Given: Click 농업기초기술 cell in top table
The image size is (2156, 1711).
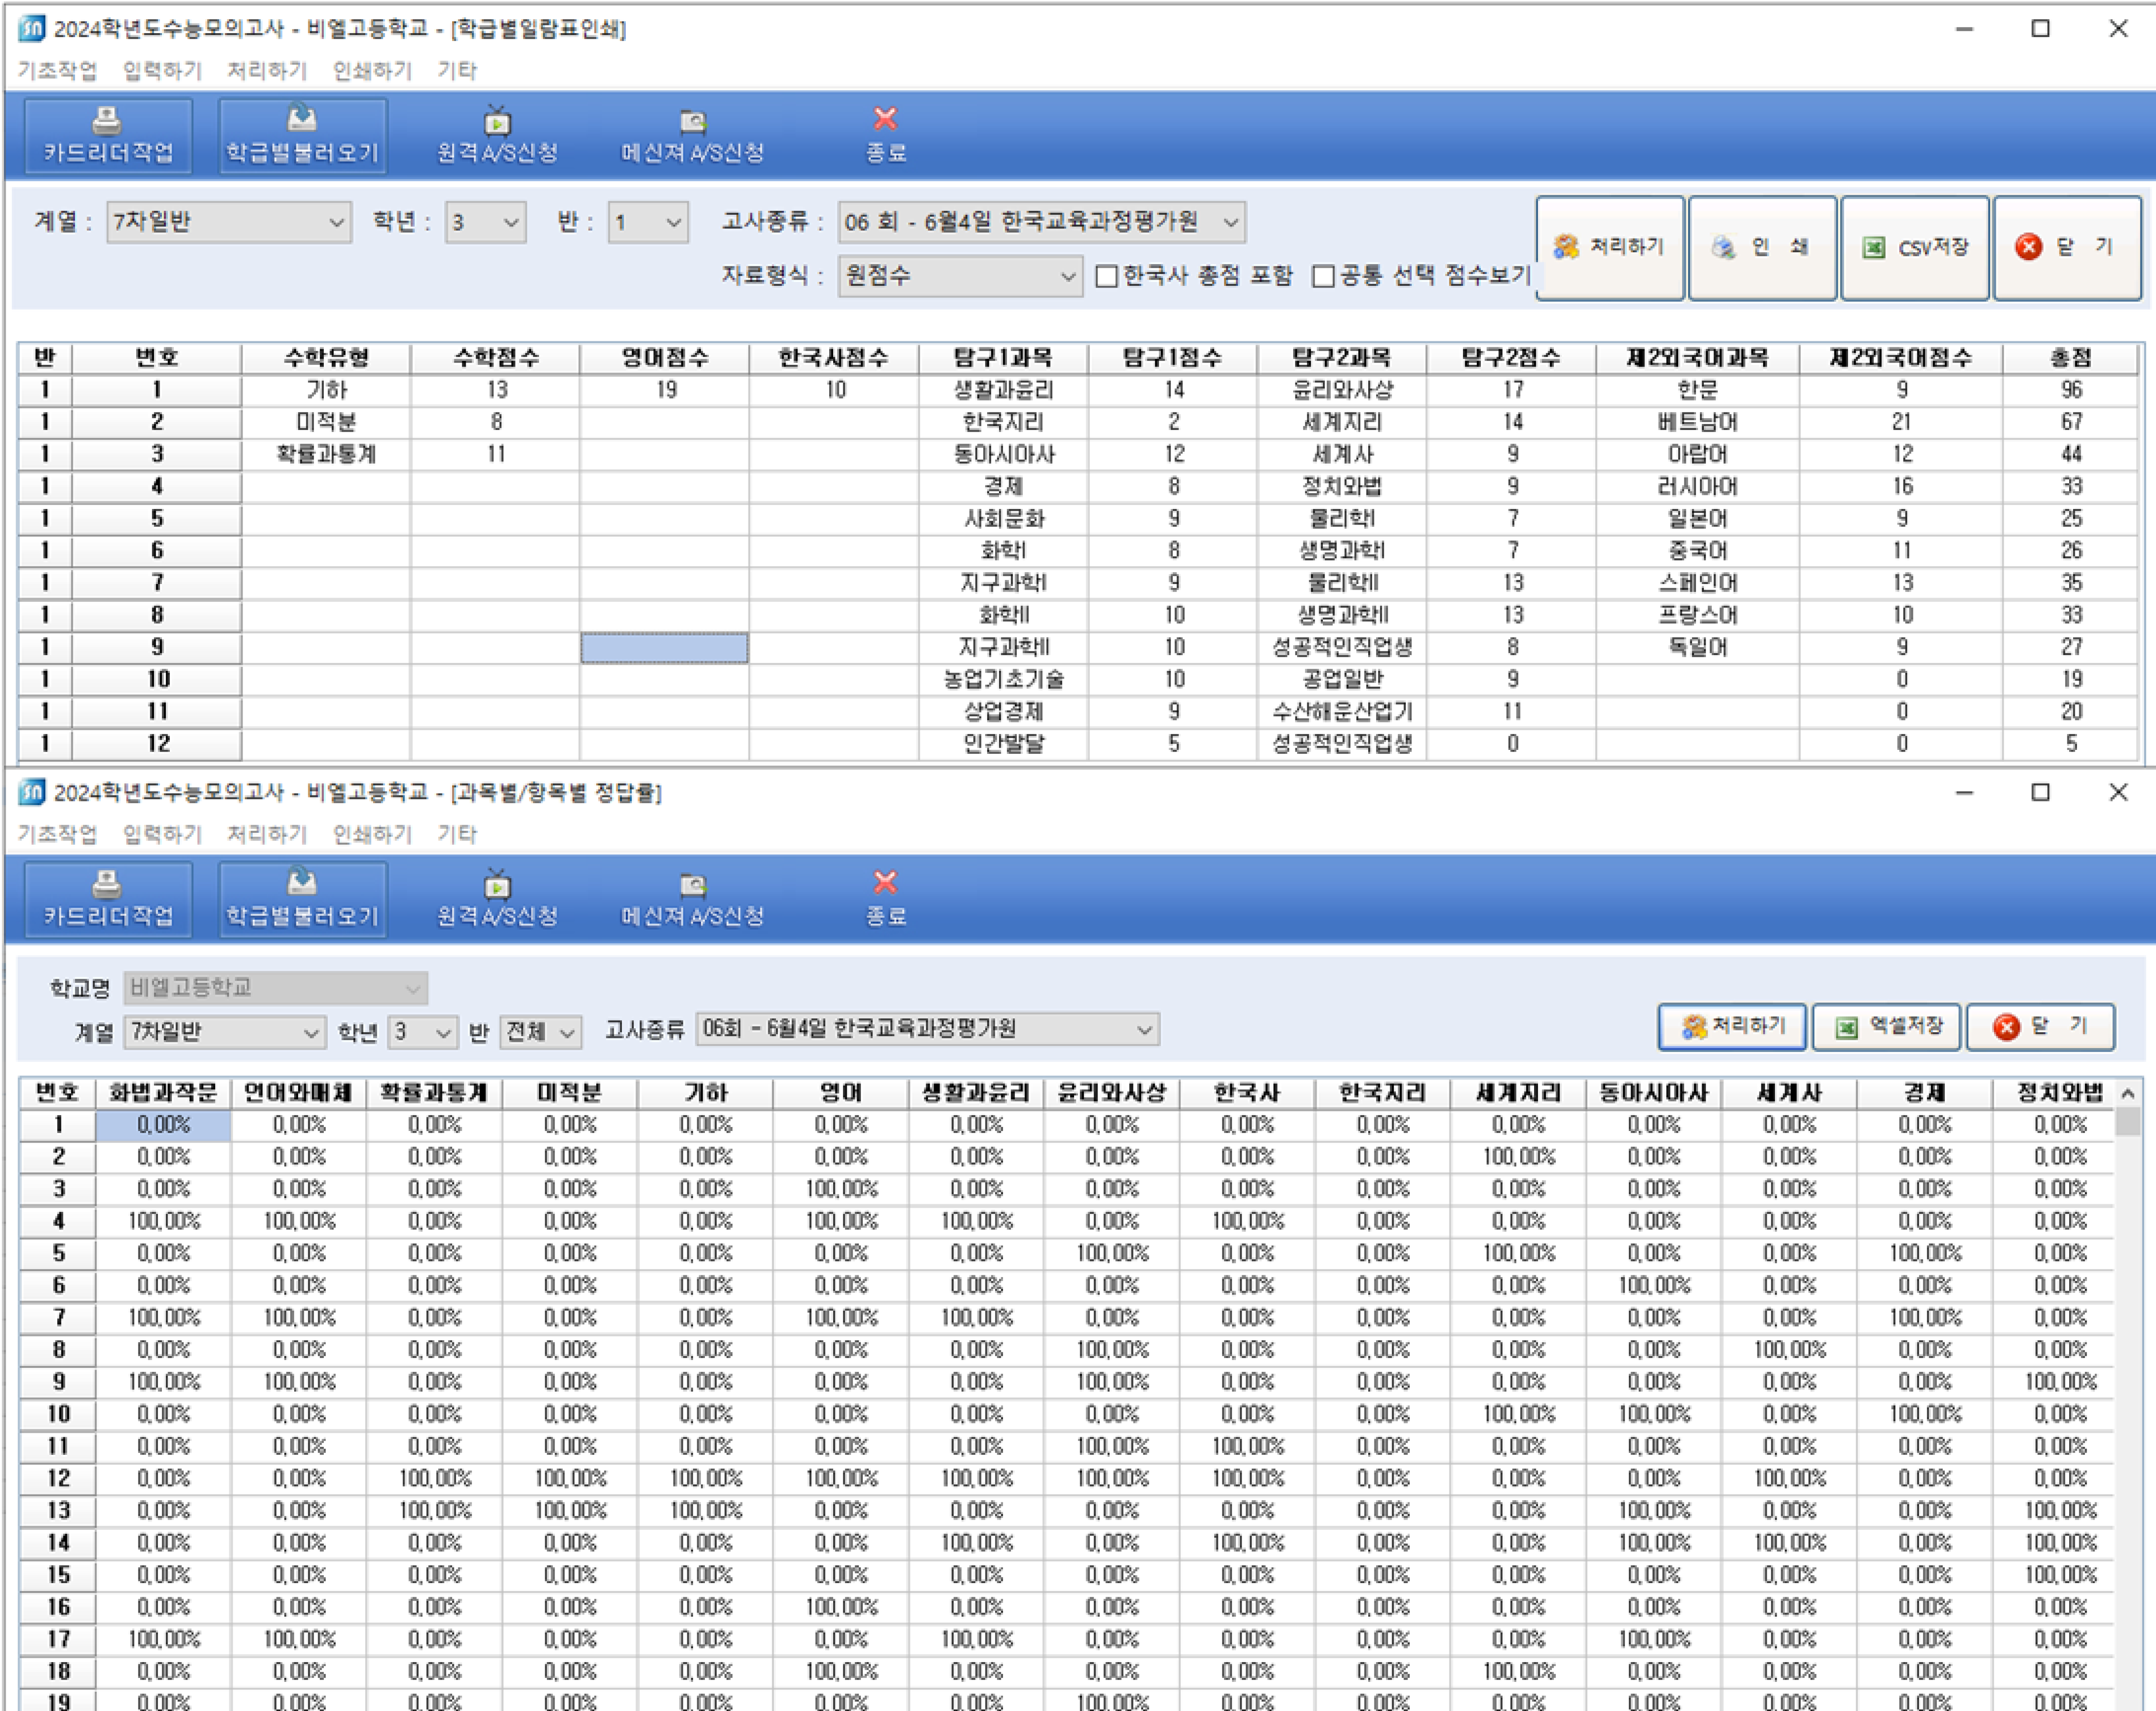Looking at the screenshot, I should [x=1003, y=679].
